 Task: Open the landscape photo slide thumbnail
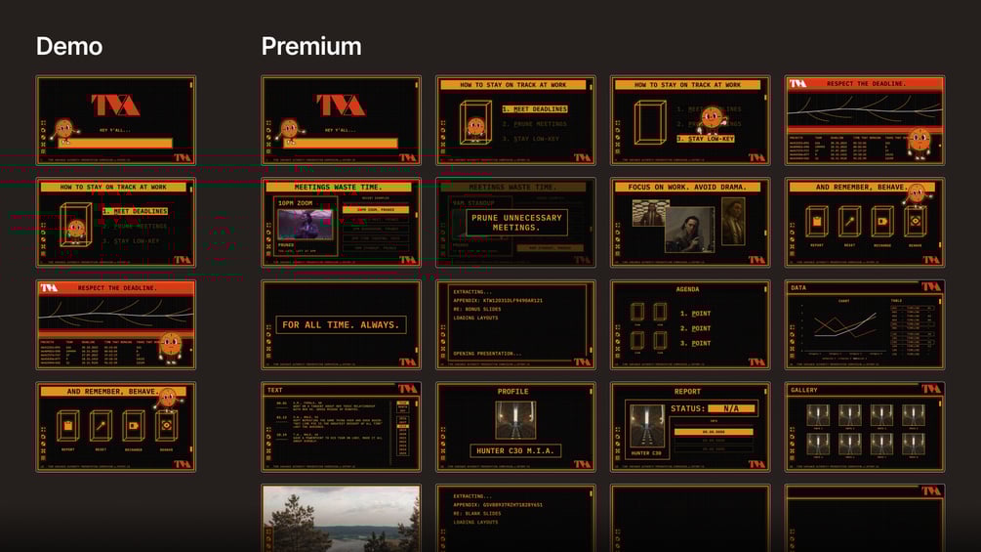point(341,518)
